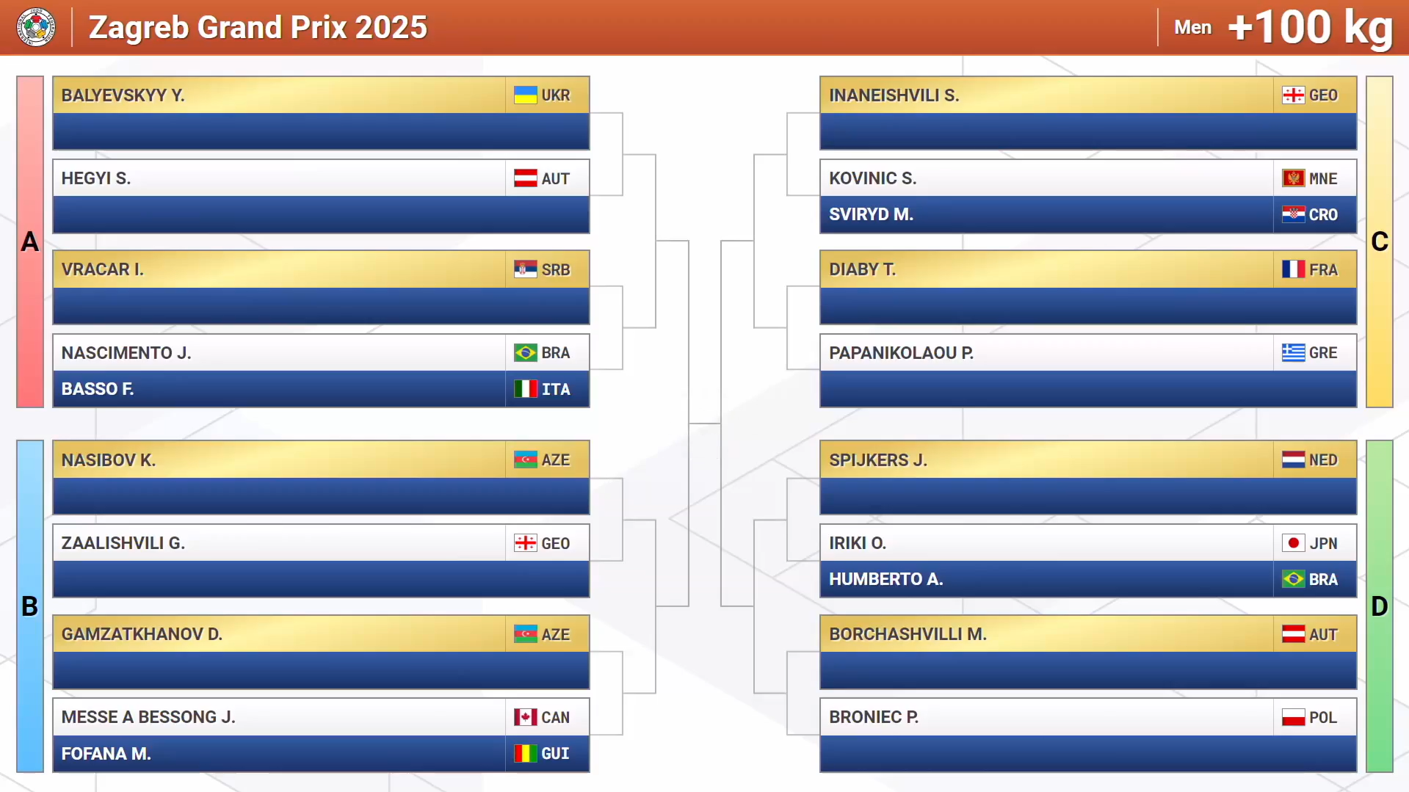Image resolution: width=1409 pixels, height=792 pixels.
Task: Choose Gamzatkhanov D. in pool B
Action: tap(142, 634)
